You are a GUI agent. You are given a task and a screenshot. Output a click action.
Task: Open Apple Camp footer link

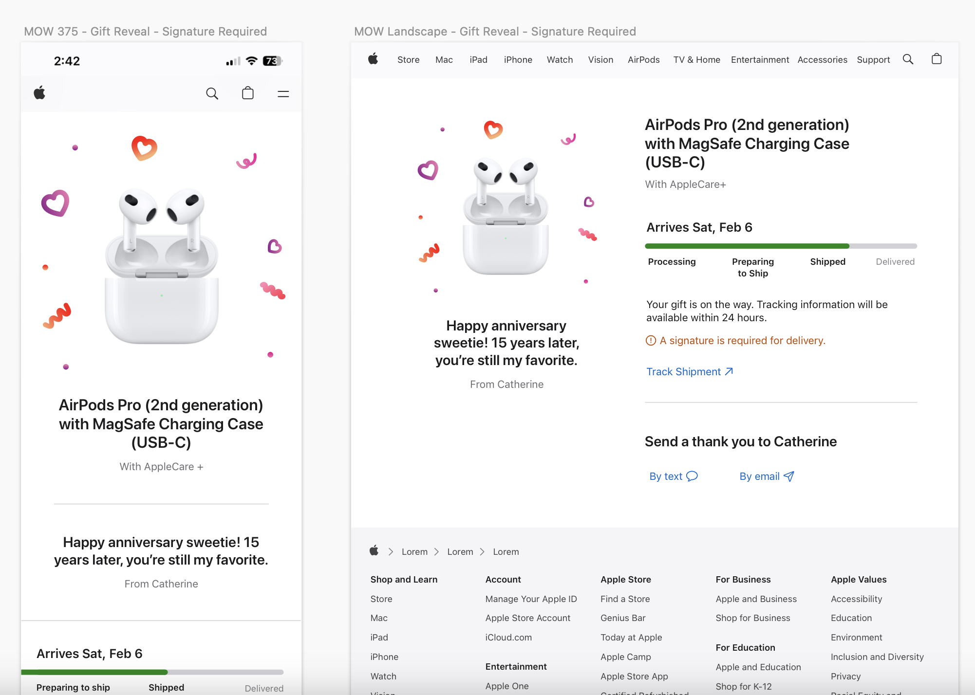click(x=626, y=657)
